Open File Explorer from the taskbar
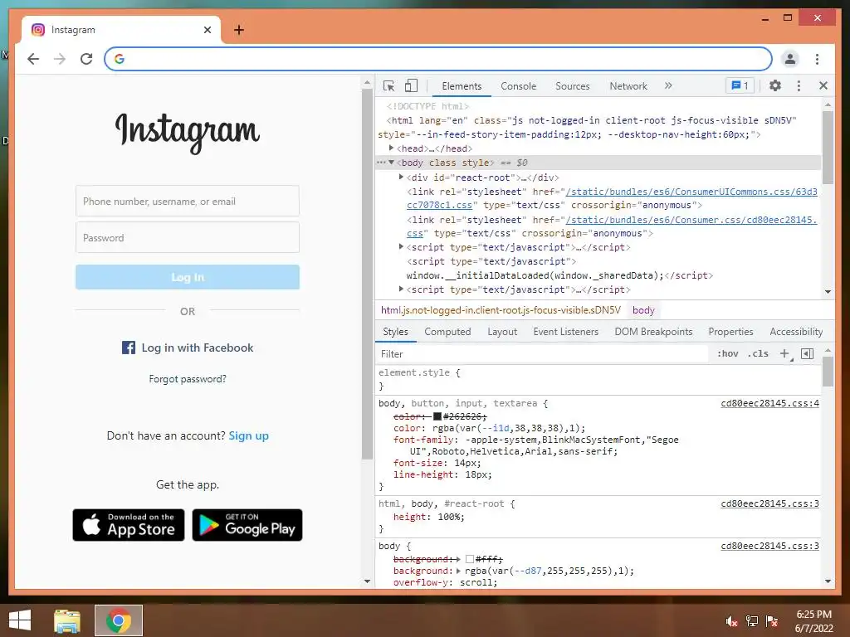 67,621
